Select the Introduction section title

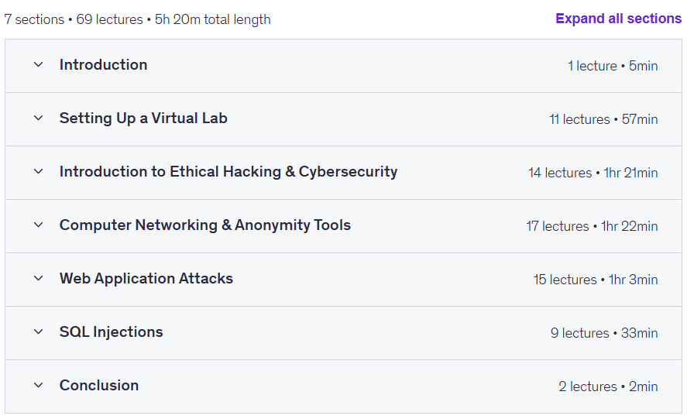pos(104,65)
